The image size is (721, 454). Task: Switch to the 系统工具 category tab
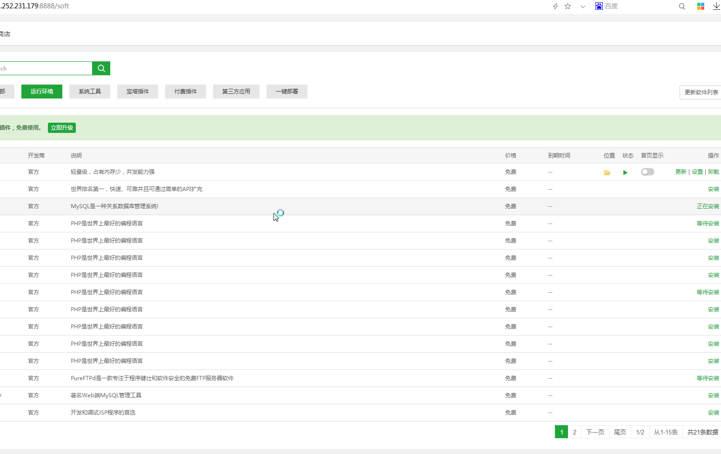coord(90,92)
